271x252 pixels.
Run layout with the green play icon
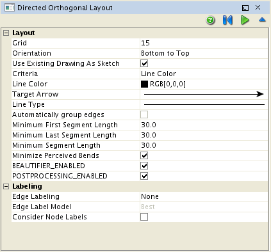(245, 20)
